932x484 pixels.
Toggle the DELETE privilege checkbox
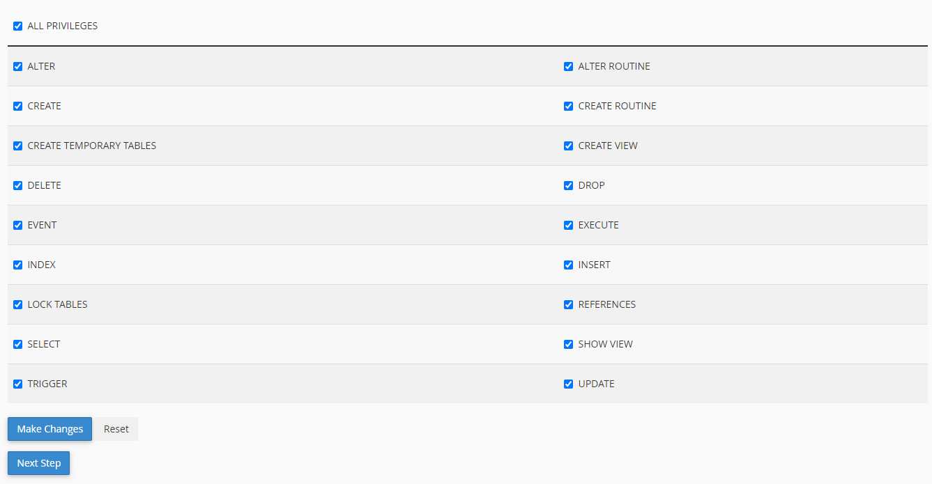coord(18,186)
